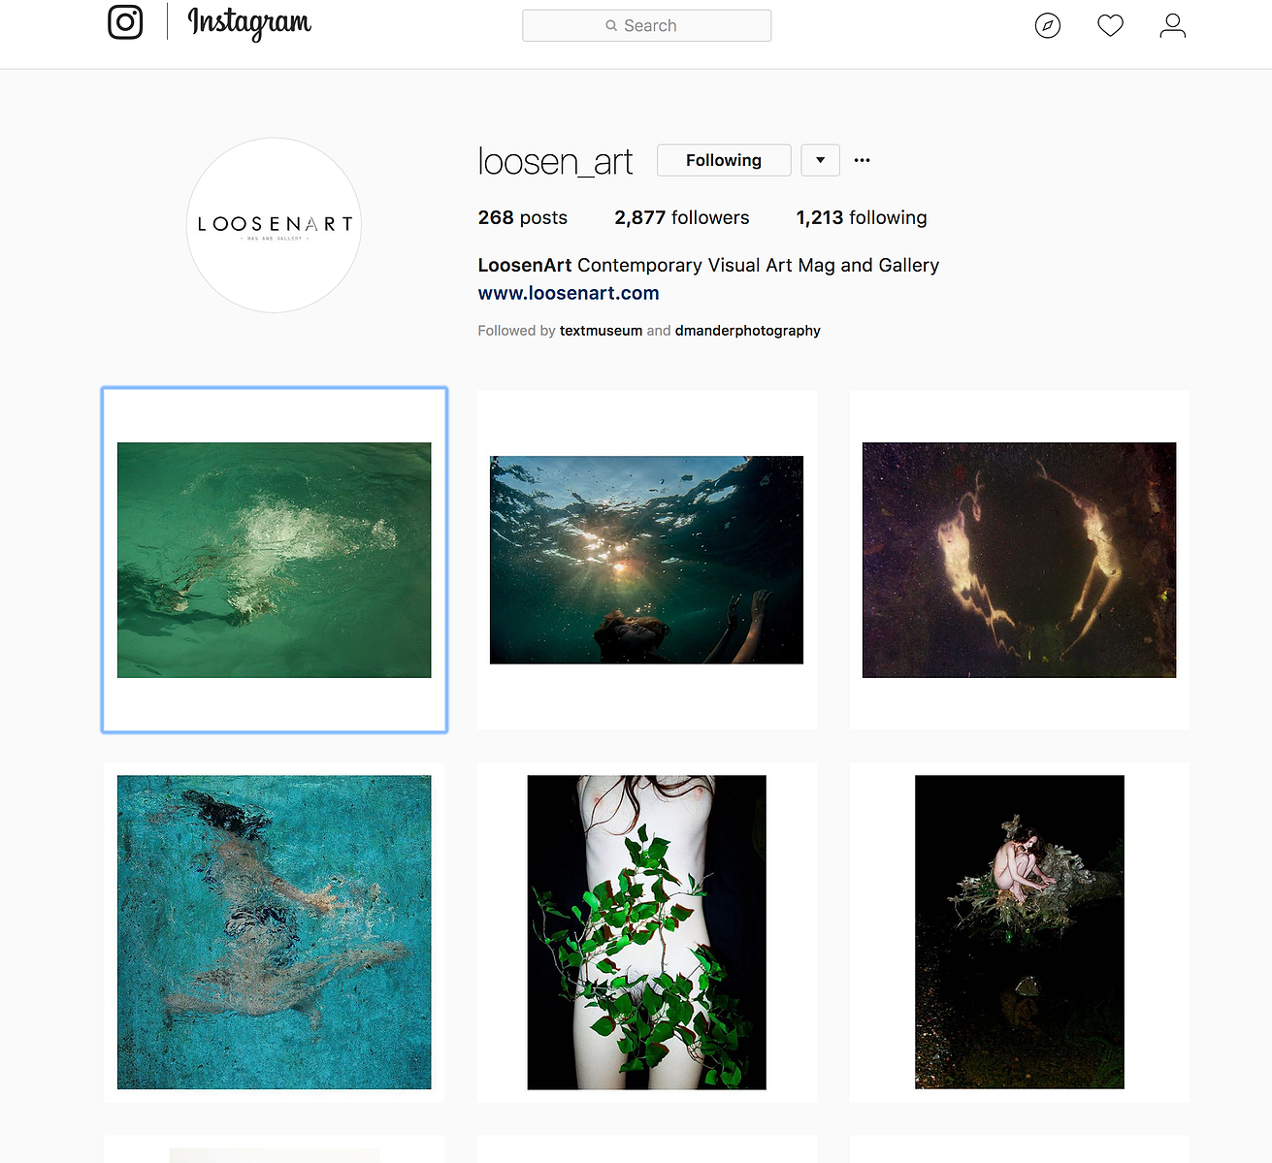Click the magnifier icon in the search box
This screenshot has width=1272, height=1163.
(611, 26)
